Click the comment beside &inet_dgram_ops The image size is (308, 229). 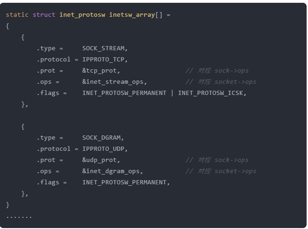point(221,171)
